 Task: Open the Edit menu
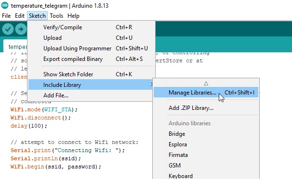(20, 16)
